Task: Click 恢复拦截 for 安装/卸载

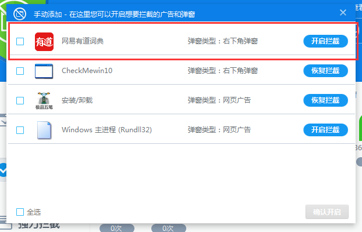Action: 325,100
